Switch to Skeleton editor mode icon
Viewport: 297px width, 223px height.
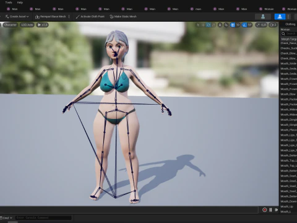click(263, 17)
